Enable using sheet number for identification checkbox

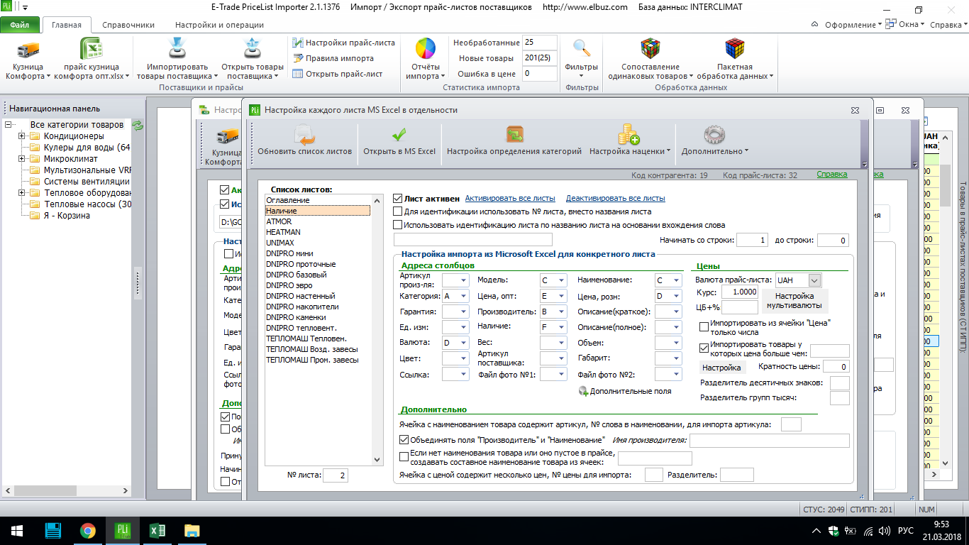[398, 211]
